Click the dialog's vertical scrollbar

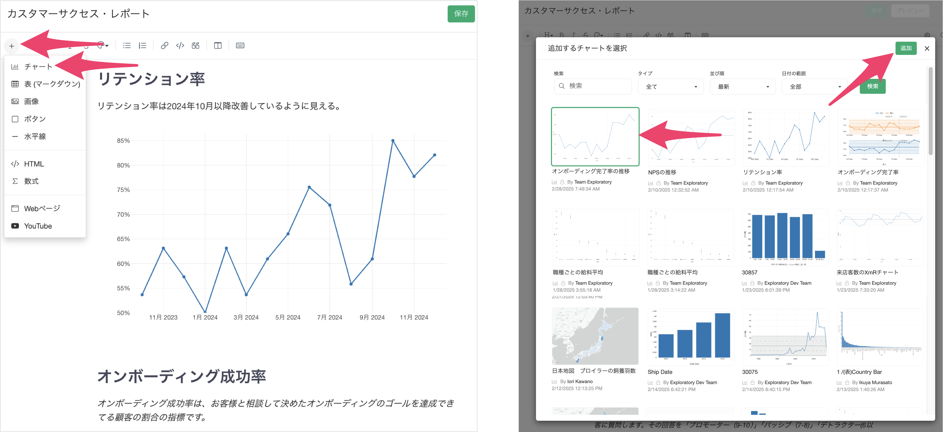tap(931, 111)
